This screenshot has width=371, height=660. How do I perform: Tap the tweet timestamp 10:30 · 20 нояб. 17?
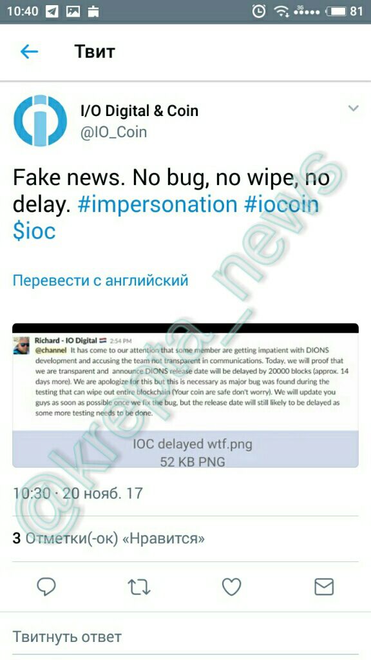point(78,493)
